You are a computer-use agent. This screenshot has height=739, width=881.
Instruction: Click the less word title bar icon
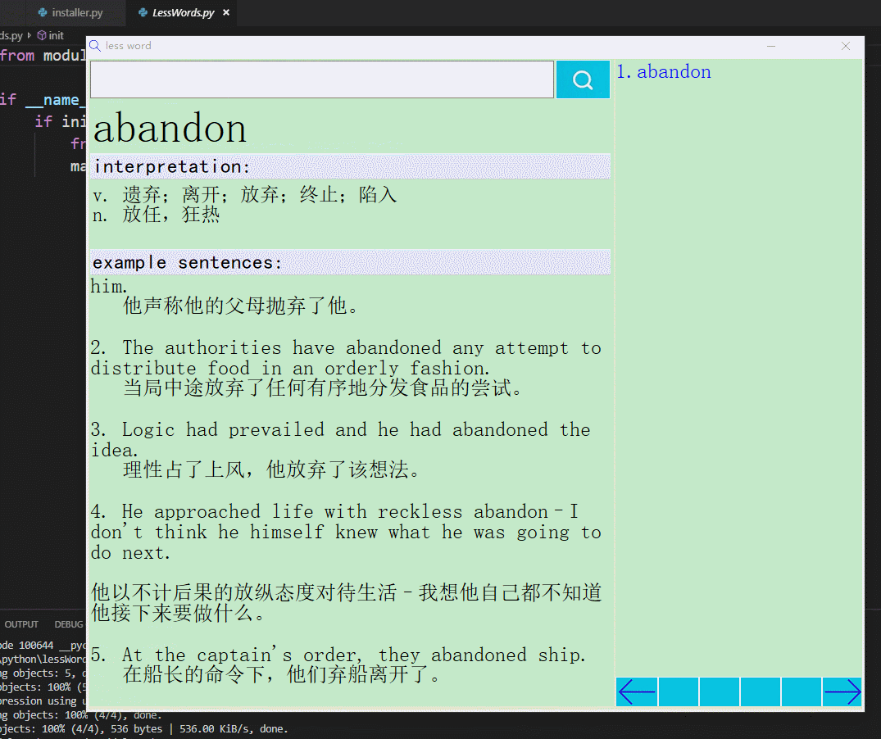coord(95,46)
